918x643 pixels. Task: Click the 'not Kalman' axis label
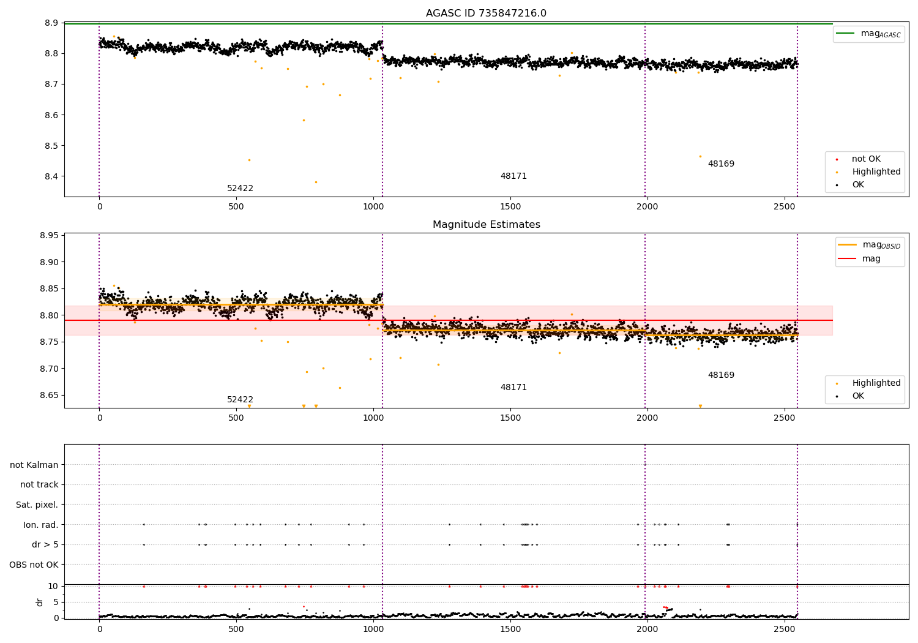click(x=34, y=465)
